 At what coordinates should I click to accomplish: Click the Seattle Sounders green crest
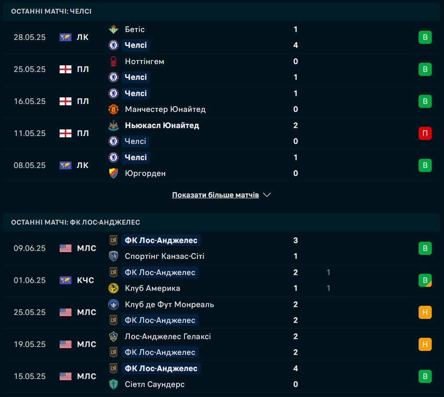pos(114,384)
